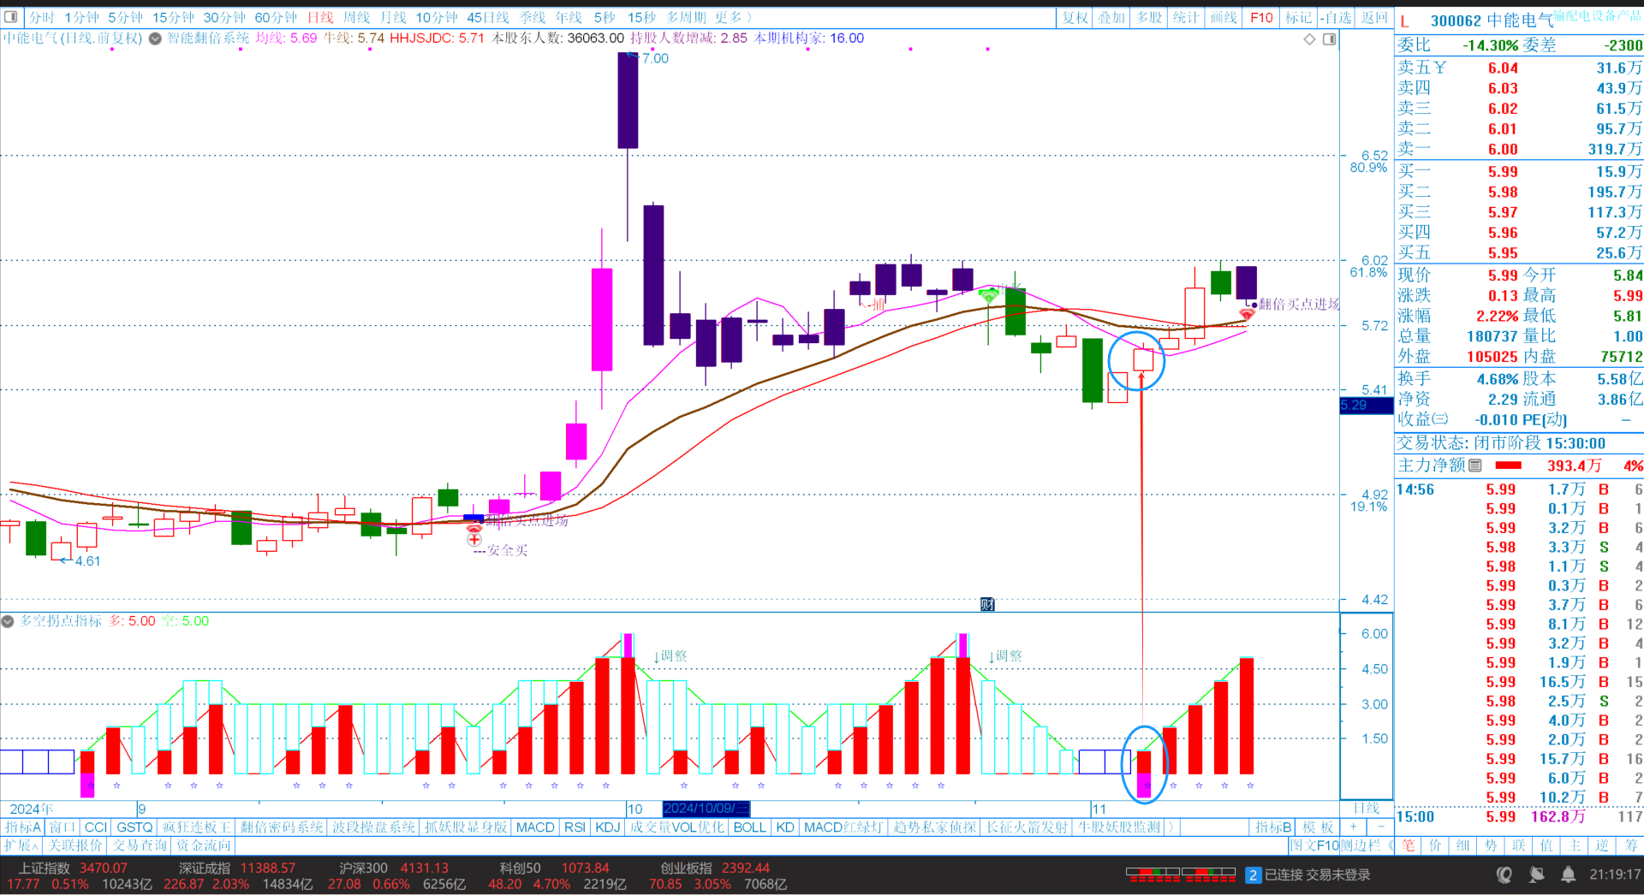Screen dimensions: 1644x895
Task: Open F10 company information
Action: 1261,17
